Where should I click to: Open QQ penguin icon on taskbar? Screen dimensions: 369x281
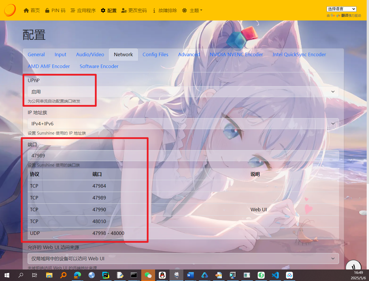(x=162, y=275)
